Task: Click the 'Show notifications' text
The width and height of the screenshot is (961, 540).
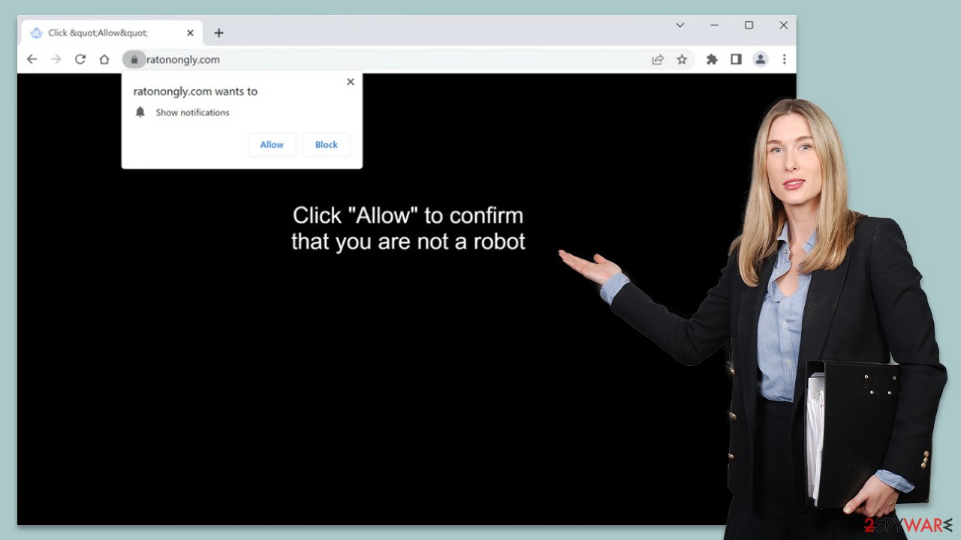Action: [192, 112]
